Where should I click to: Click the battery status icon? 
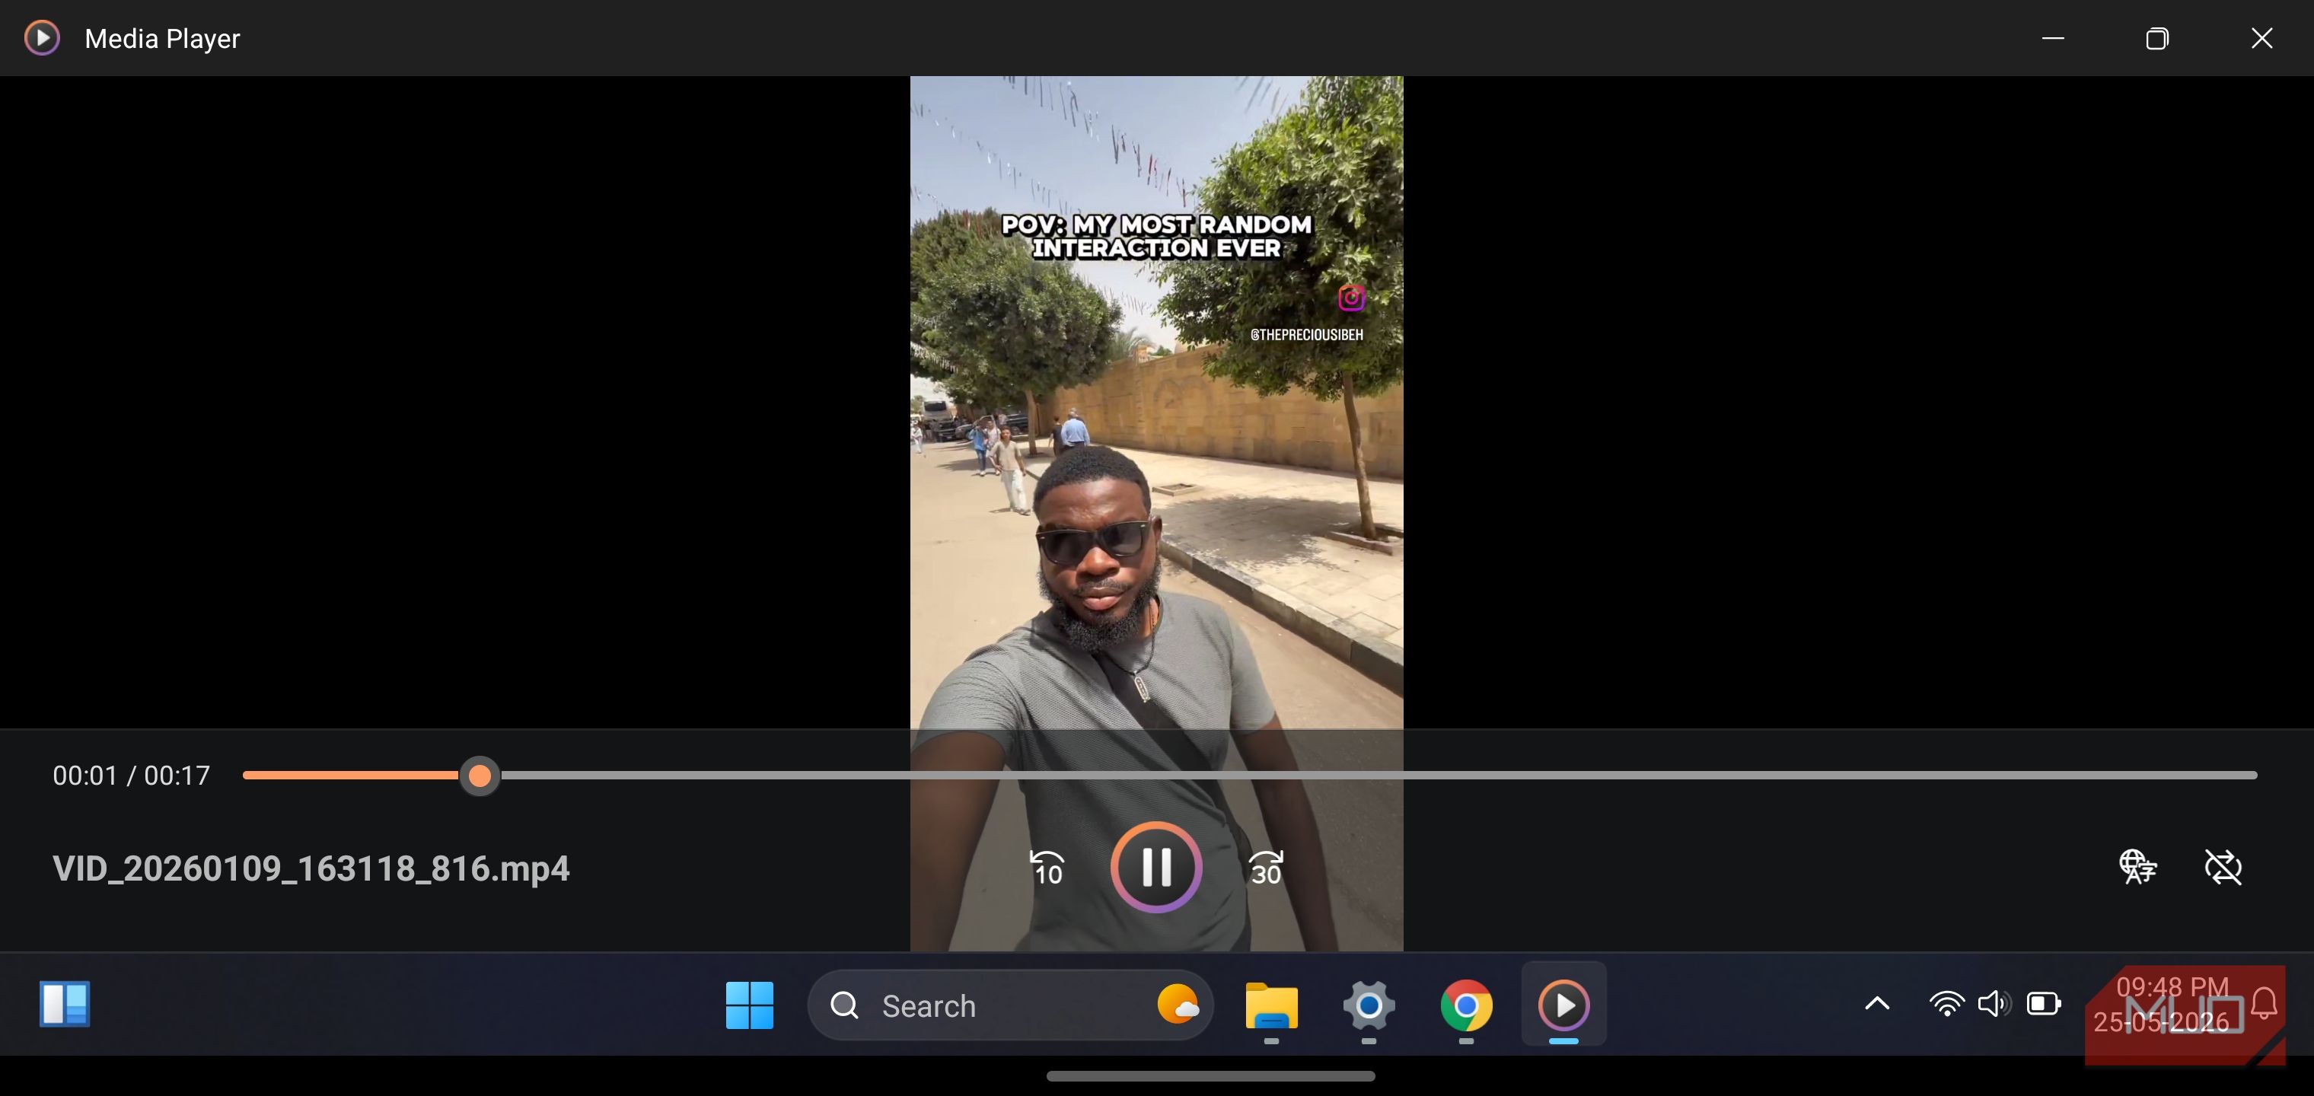tap(2044, 1003)
